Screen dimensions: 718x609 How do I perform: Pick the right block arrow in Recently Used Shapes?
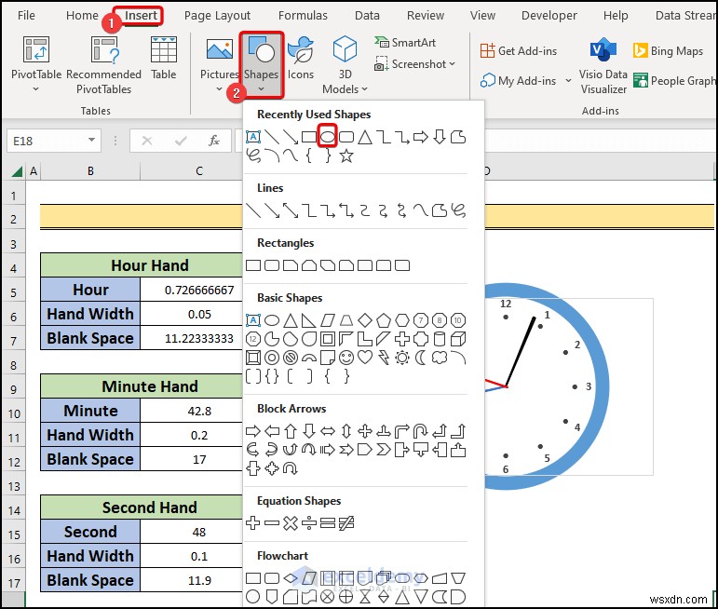click(420, 137)
